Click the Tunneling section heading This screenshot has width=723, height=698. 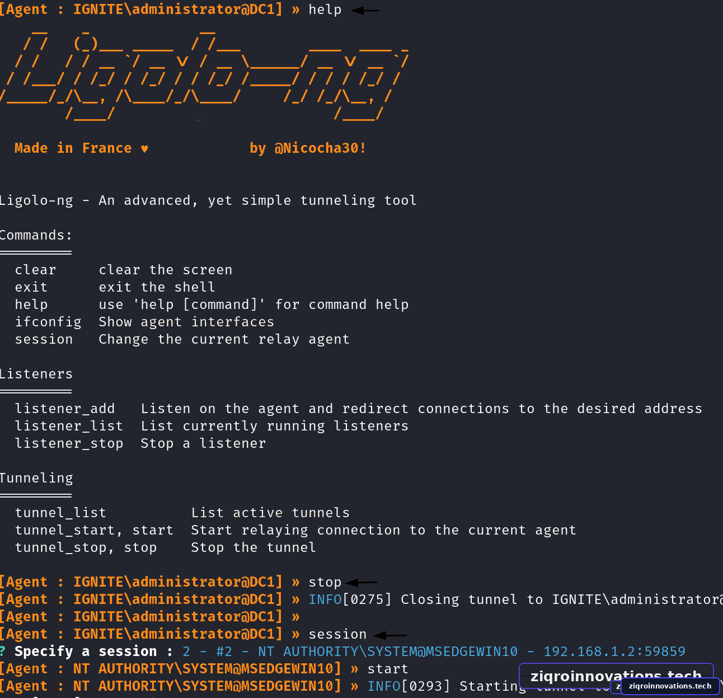point(36,479)
